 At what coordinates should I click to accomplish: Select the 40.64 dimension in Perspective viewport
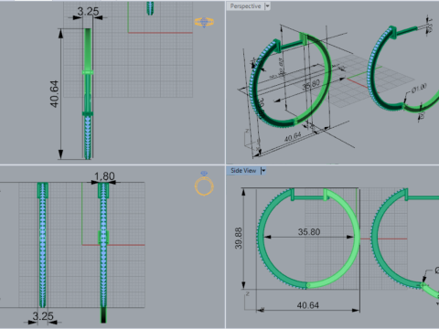point(293,137)
